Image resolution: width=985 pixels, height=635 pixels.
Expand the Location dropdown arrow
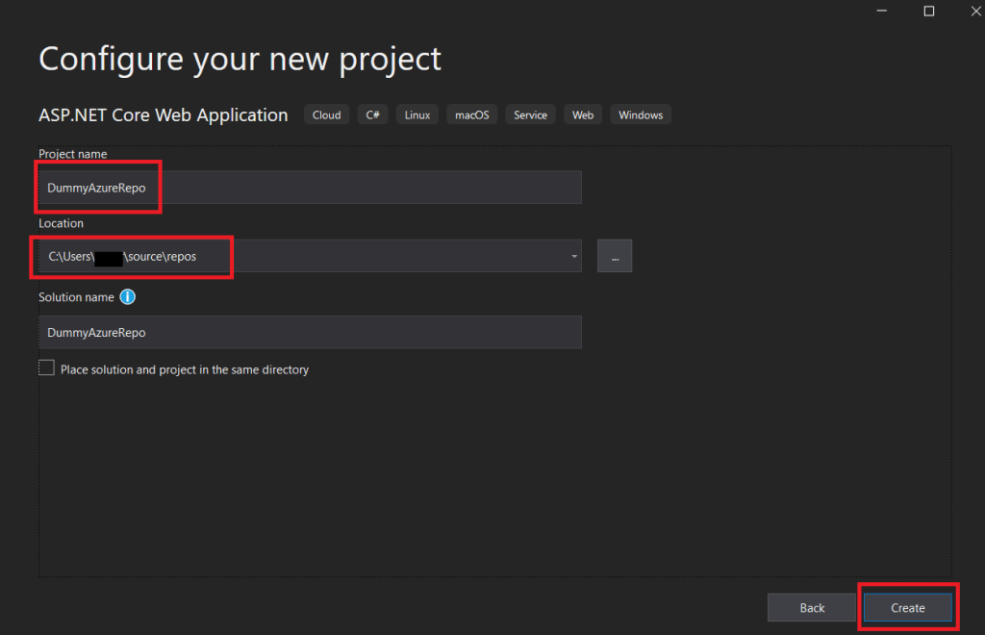pyautogui.click(x=574, y=256)
